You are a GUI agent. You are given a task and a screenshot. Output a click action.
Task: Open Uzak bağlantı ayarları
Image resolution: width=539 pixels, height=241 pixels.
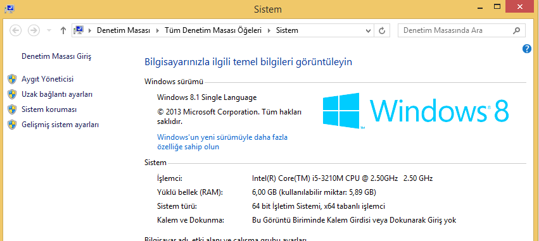(x=57, y=94)
